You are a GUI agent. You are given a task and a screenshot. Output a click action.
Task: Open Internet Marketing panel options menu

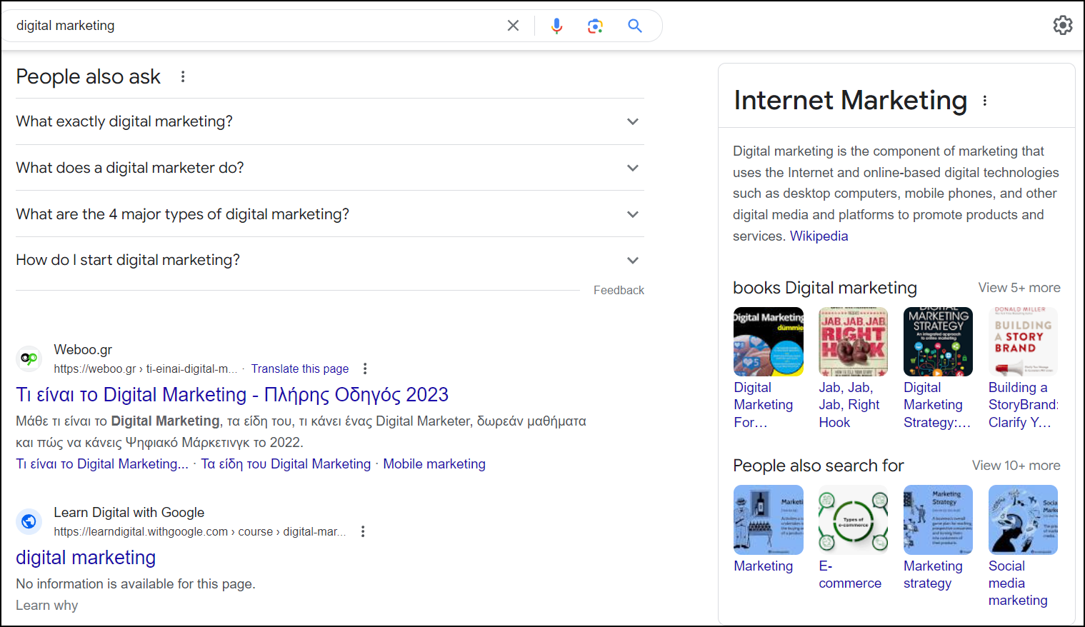(x=985, y=101)
